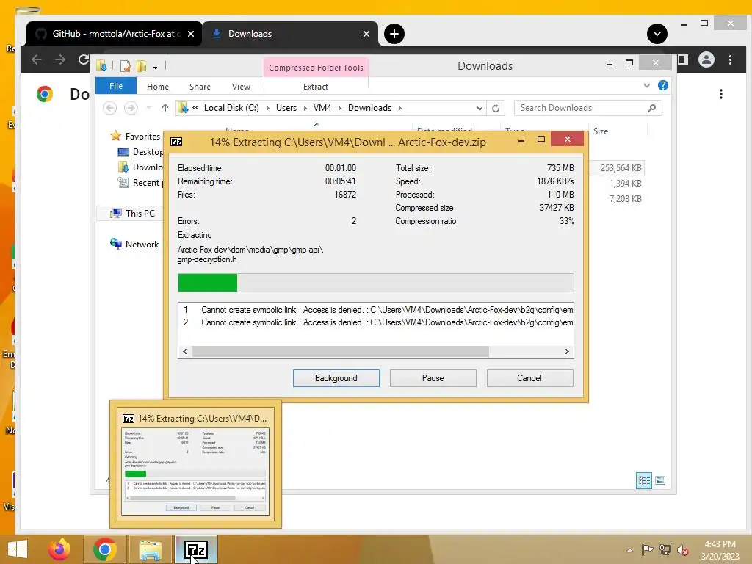Select error row 1 symbolic link message

(375, 310)
